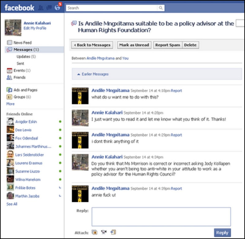Image resolution: width=245 pixels, height=239 pixels.
Task: Click Edit My Profile link
Action: click(35, 28)
